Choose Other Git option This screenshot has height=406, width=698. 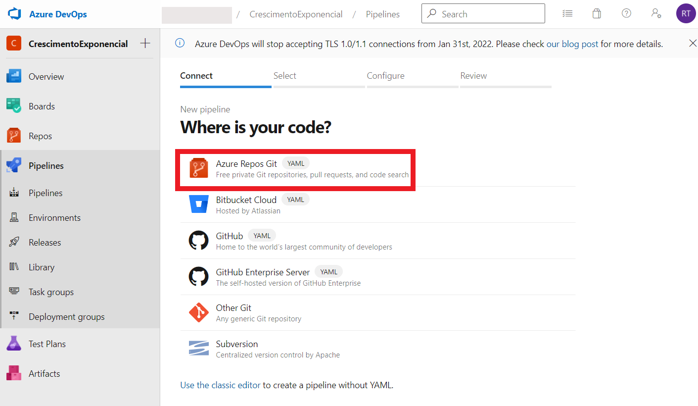(x=378, y=313)
